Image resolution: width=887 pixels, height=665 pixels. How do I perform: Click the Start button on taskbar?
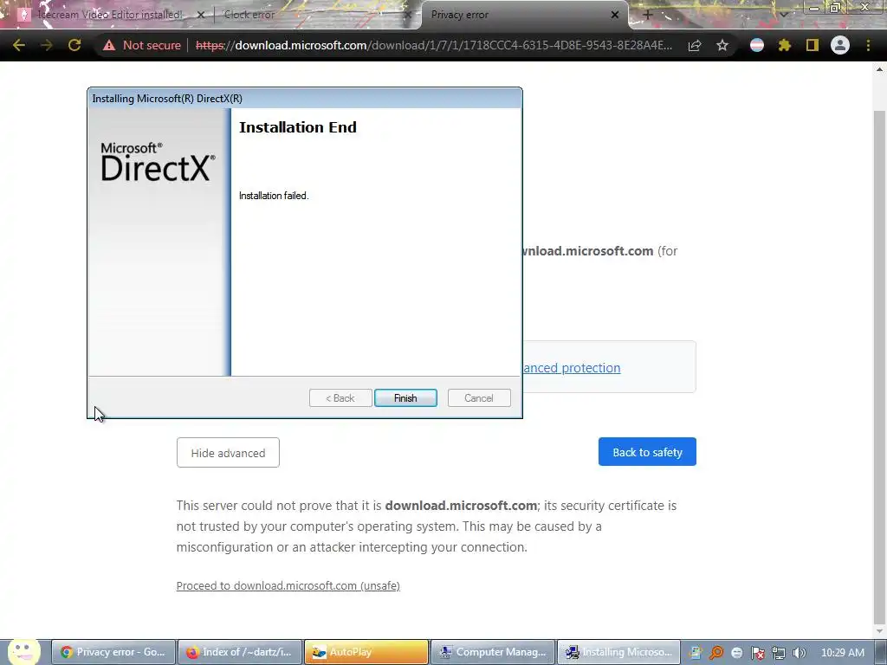pos(23,651)
